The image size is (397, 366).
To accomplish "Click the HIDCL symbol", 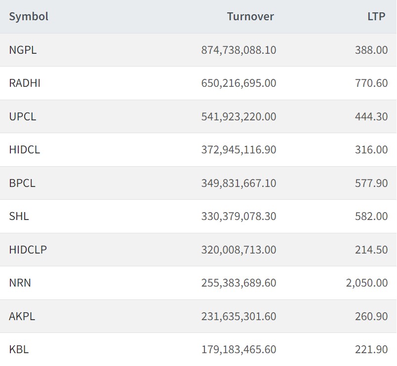I will click(25, 149).
